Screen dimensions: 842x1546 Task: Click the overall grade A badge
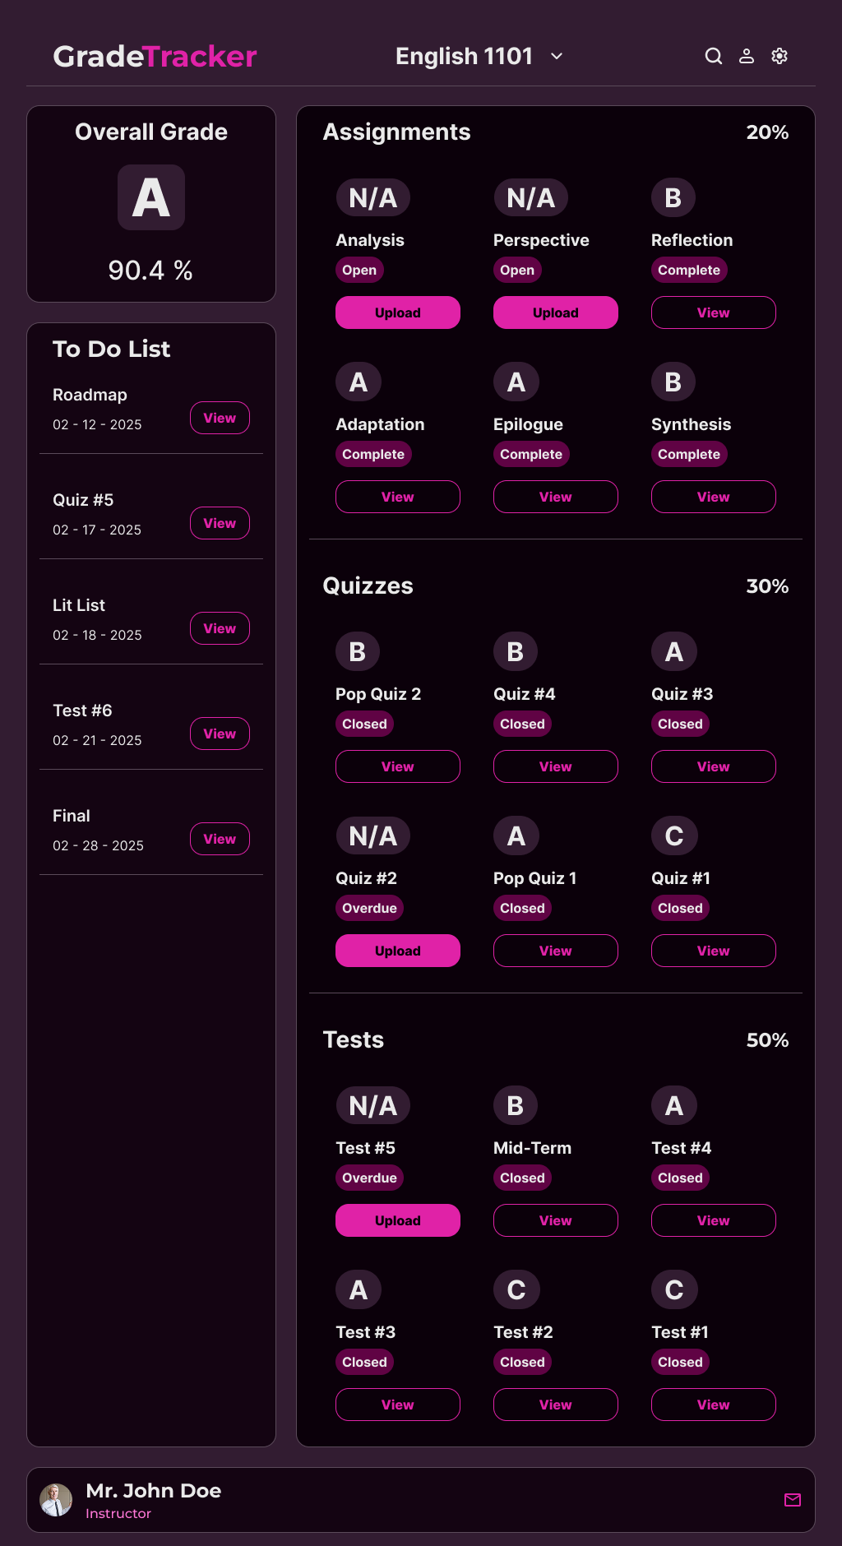click(x=151, y=197)
